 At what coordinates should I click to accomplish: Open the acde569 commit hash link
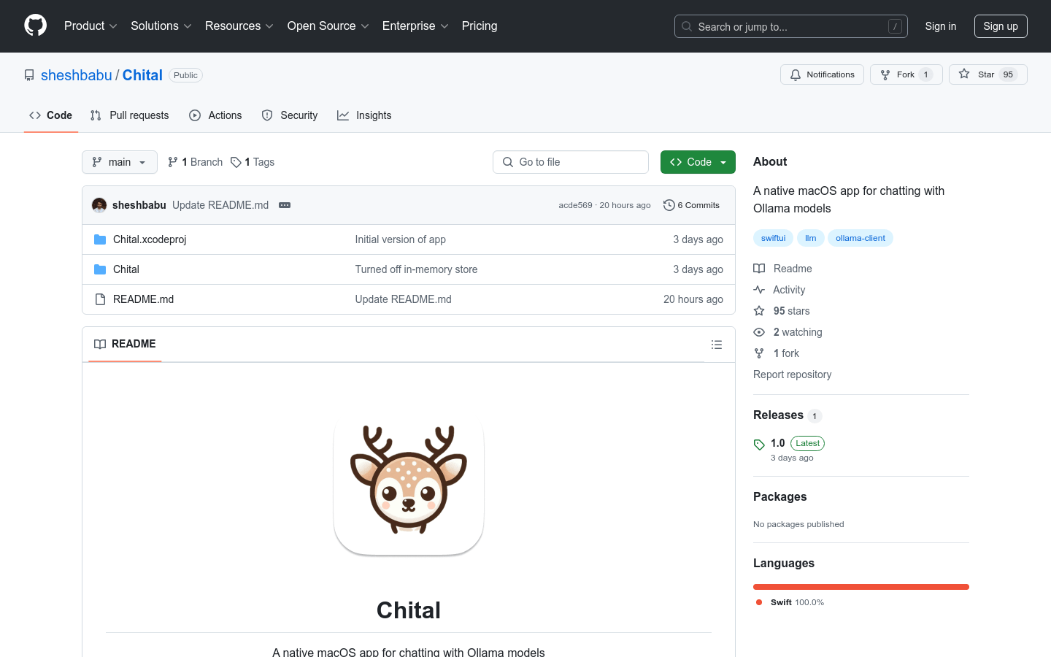point(575,205)
